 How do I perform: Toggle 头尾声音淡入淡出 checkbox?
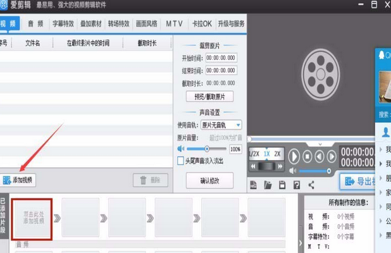point(180,161)
